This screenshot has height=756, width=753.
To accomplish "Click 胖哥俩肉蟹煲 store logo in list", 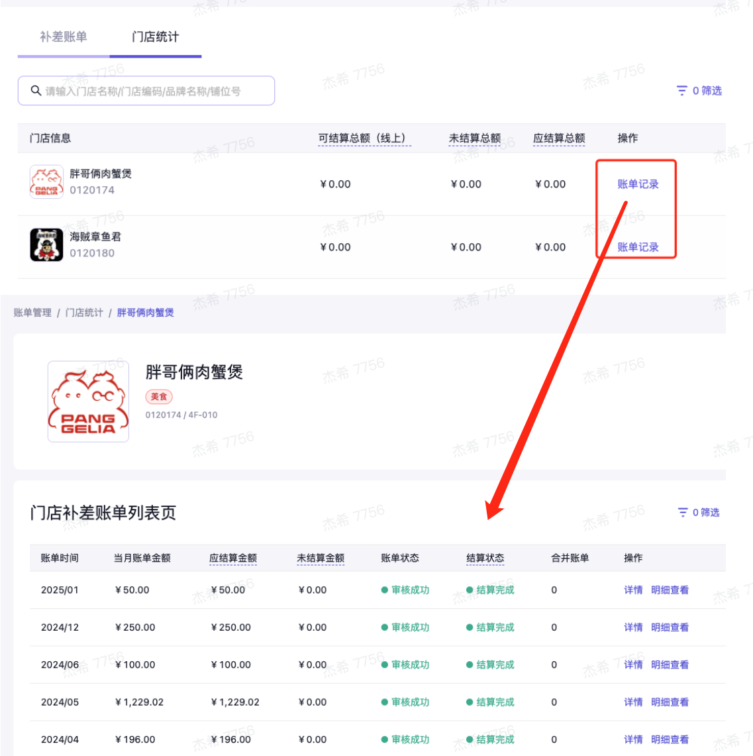I will pyautogui.click(x=46, y=182).
